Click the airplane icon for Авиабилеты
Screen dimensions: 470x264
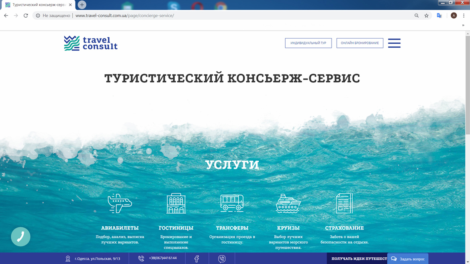pos(120,203)
